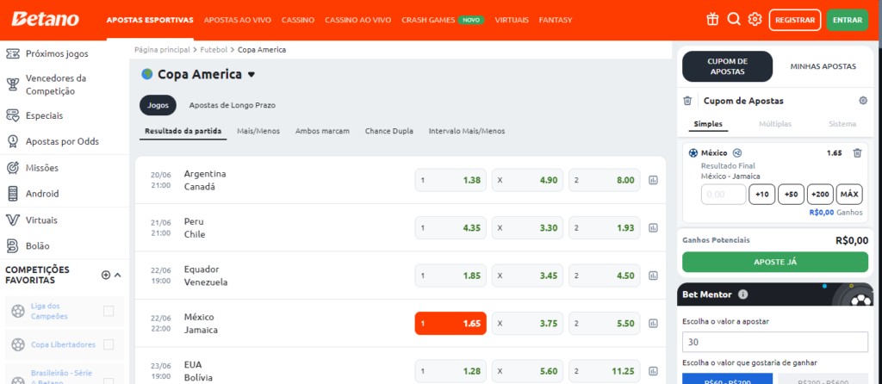
Task: Add +50 to stake
Action: coord(791,194)
